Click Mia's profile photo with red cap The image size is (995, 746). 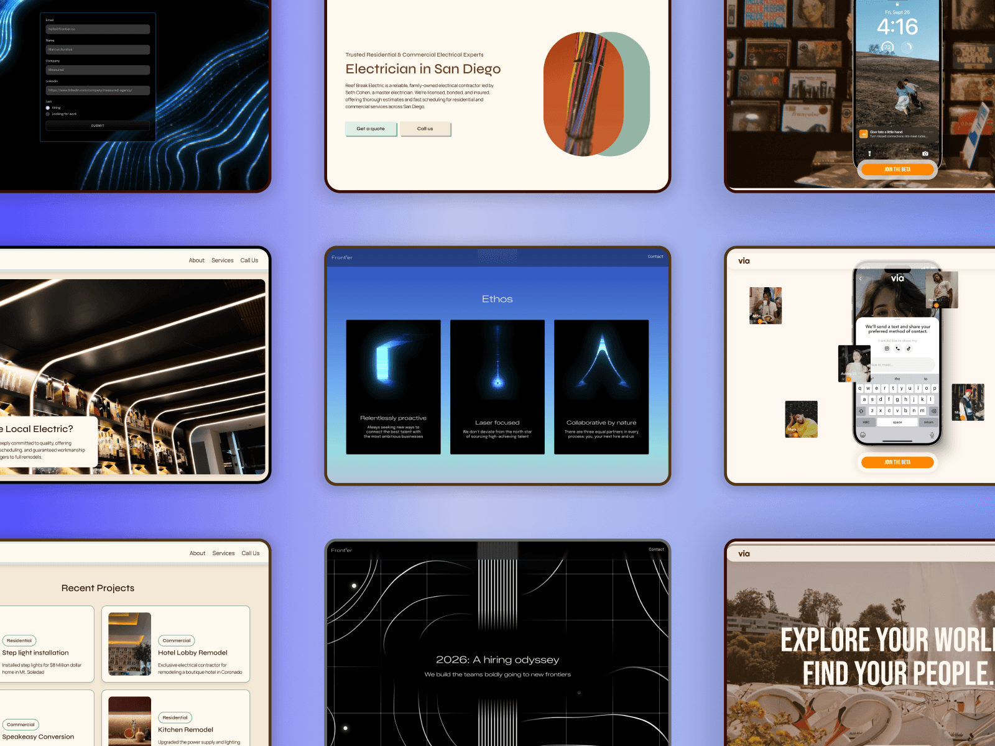[x=968, y=402]
